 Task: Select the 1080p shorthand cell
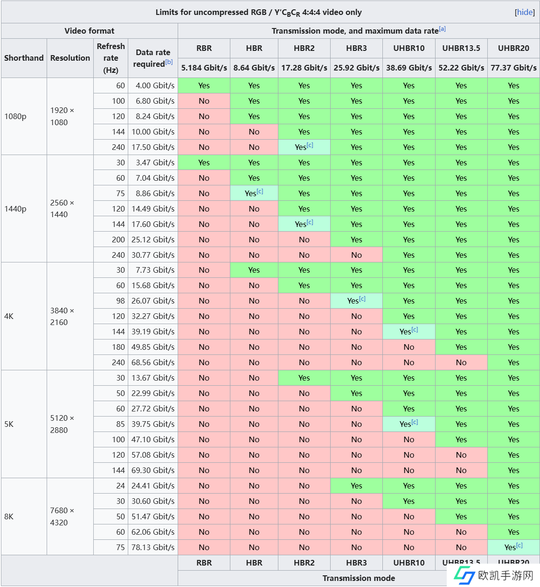15,116
